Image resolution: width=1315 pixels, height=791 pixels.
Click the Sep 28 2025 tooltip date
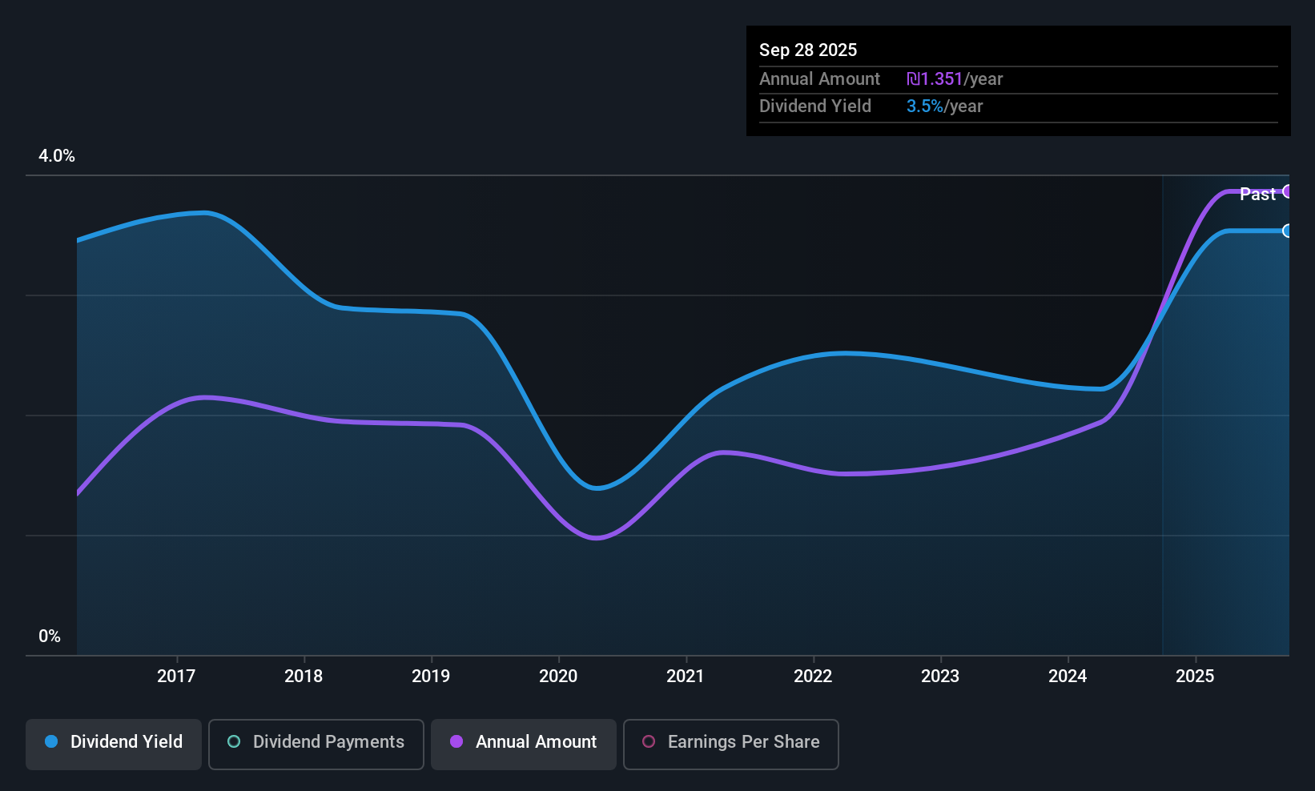pyautogui.click(x=808, y=50)
